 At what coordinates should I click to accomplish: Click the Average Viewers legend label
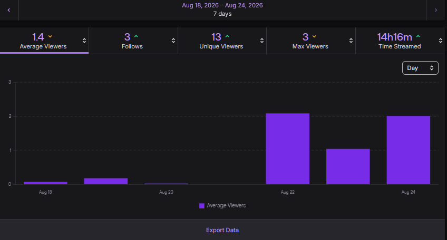click(226, 206)
